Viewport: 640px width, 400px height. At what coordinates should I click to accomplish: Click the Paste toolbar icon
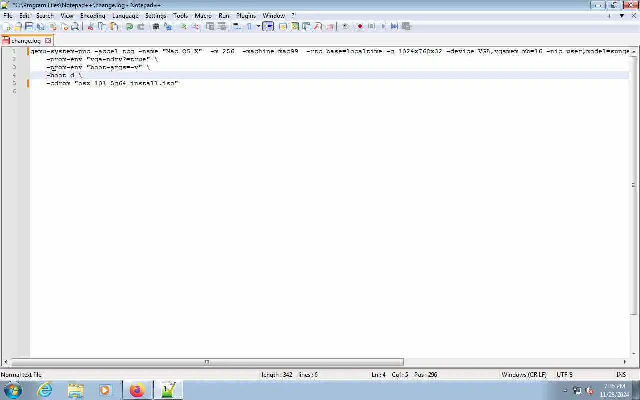pyautogui.click(x=114, y=26)
